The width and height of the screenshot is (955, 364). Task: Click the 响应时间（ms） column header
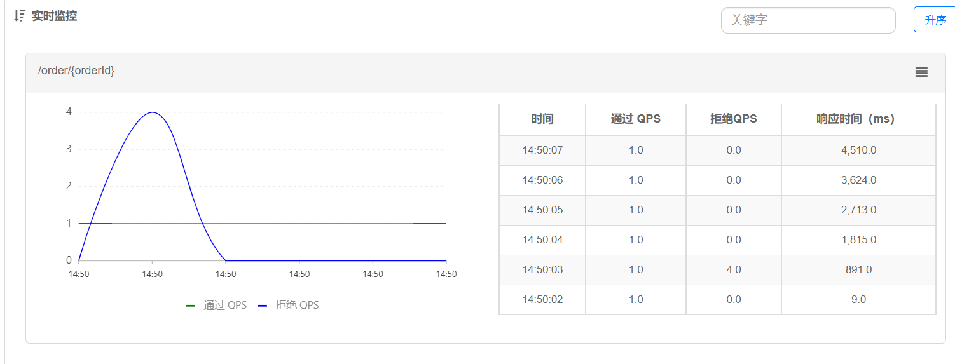pos(859,119)
